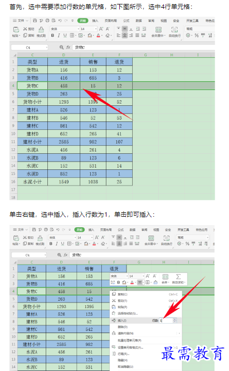
Task: Toggle Underline in upper spreadsheet ribbon
Action: coord(65,36)
